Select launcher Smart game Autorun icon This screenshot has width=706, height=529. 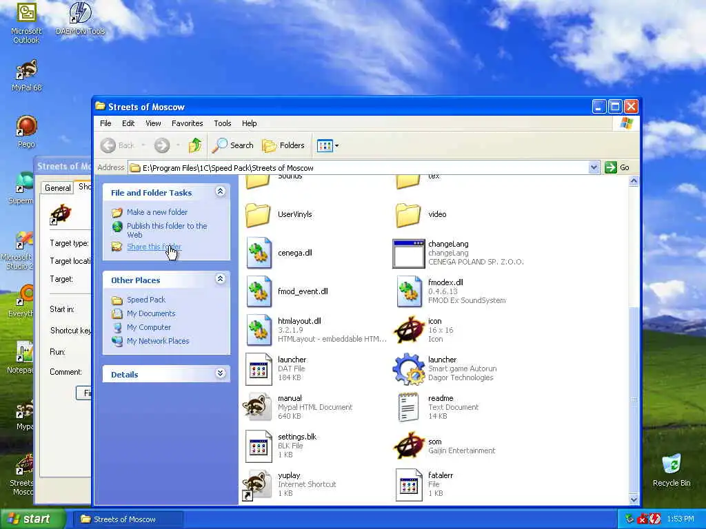409,369
